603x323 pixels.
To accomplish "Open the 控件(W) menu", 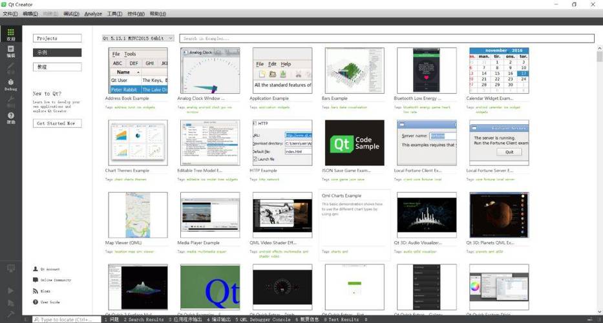I will pyautogui.click(x=136, y=14).
